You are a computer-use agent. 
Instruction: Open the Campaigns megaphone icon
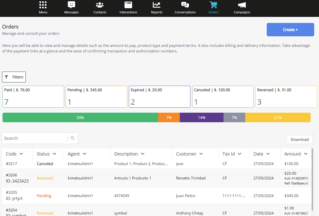coord(242,5)
